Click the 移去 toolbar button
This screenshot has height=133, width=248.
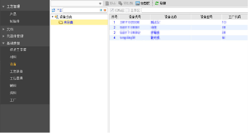[111, 3]
